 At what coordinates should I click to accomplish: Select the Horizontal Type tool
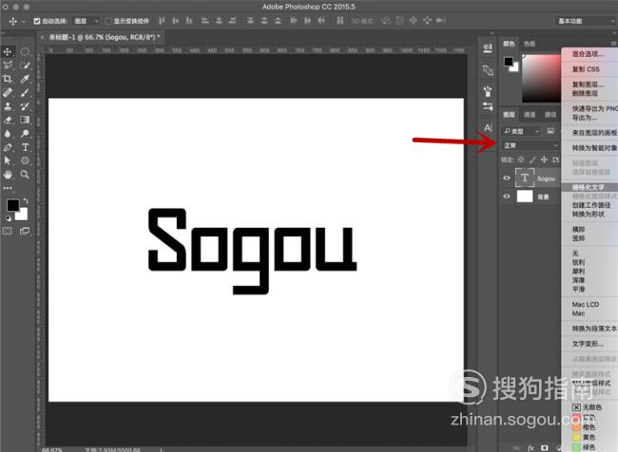click(x=25, y=147)
